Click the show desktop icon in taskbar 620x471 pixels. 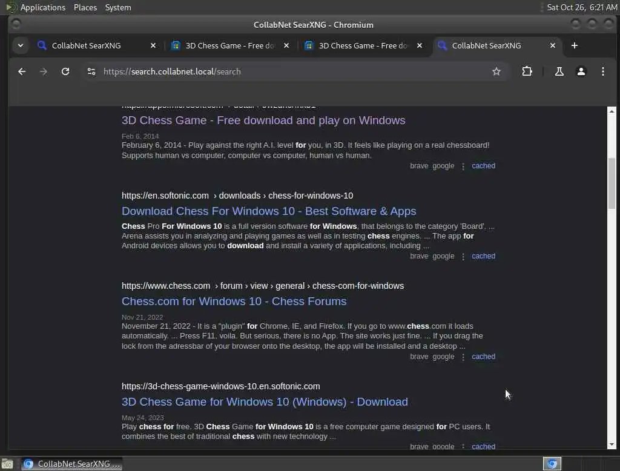[7, 464]
